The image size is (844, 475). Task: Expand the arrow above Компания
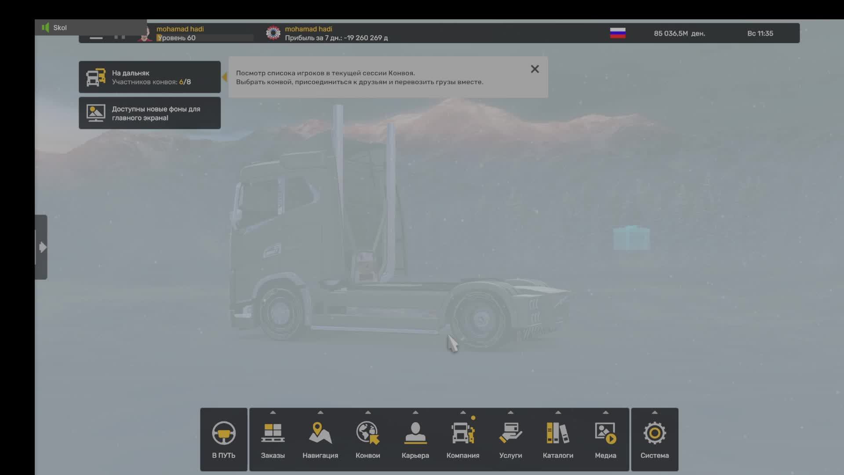pos(462,413)
